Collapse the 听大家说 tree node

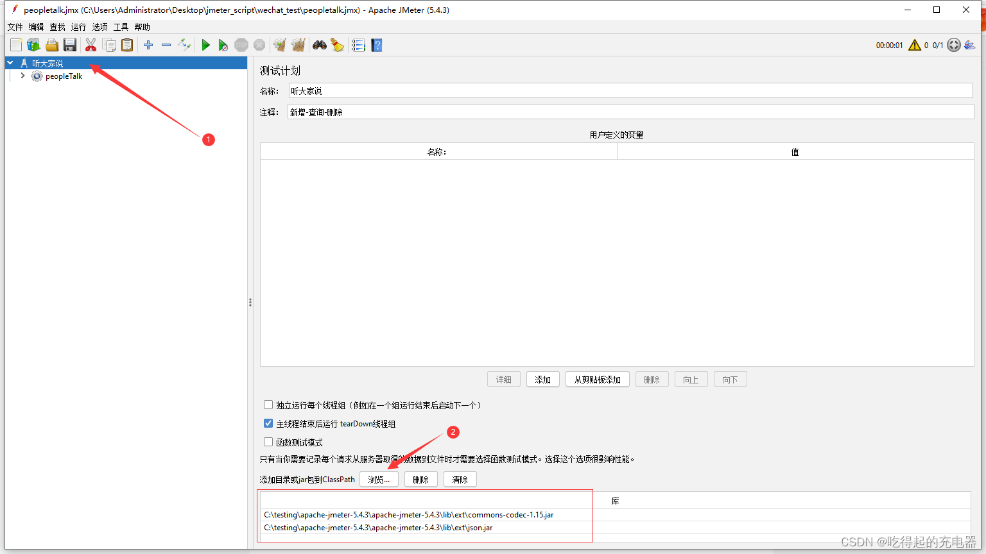pos(10,62)
